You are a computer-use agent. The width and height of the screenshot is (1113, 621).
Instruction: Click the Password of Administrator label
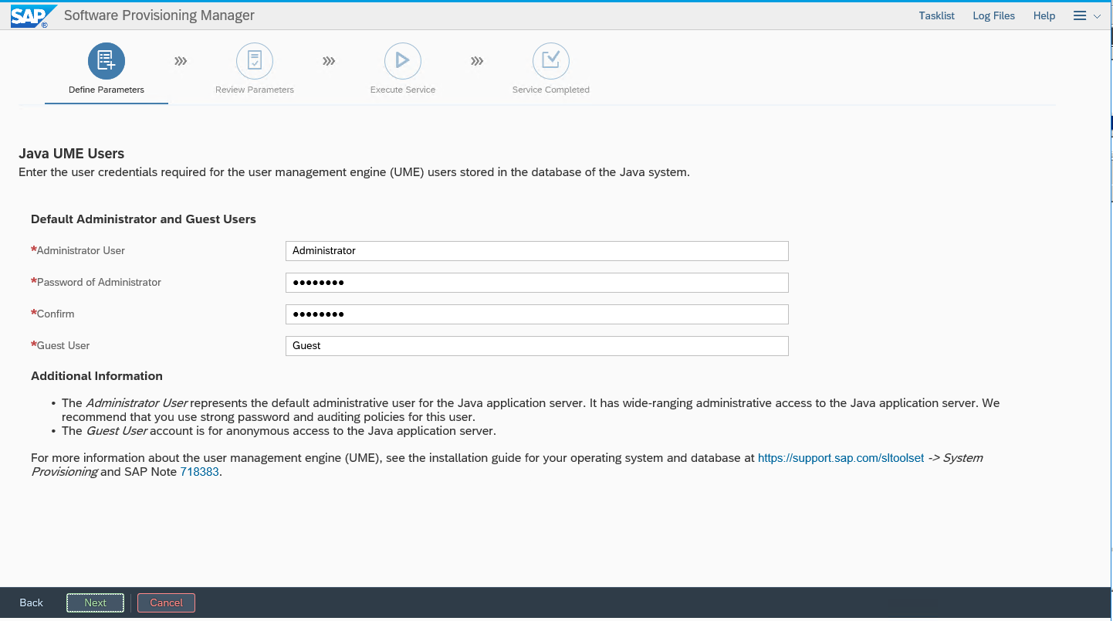point(99,283)
